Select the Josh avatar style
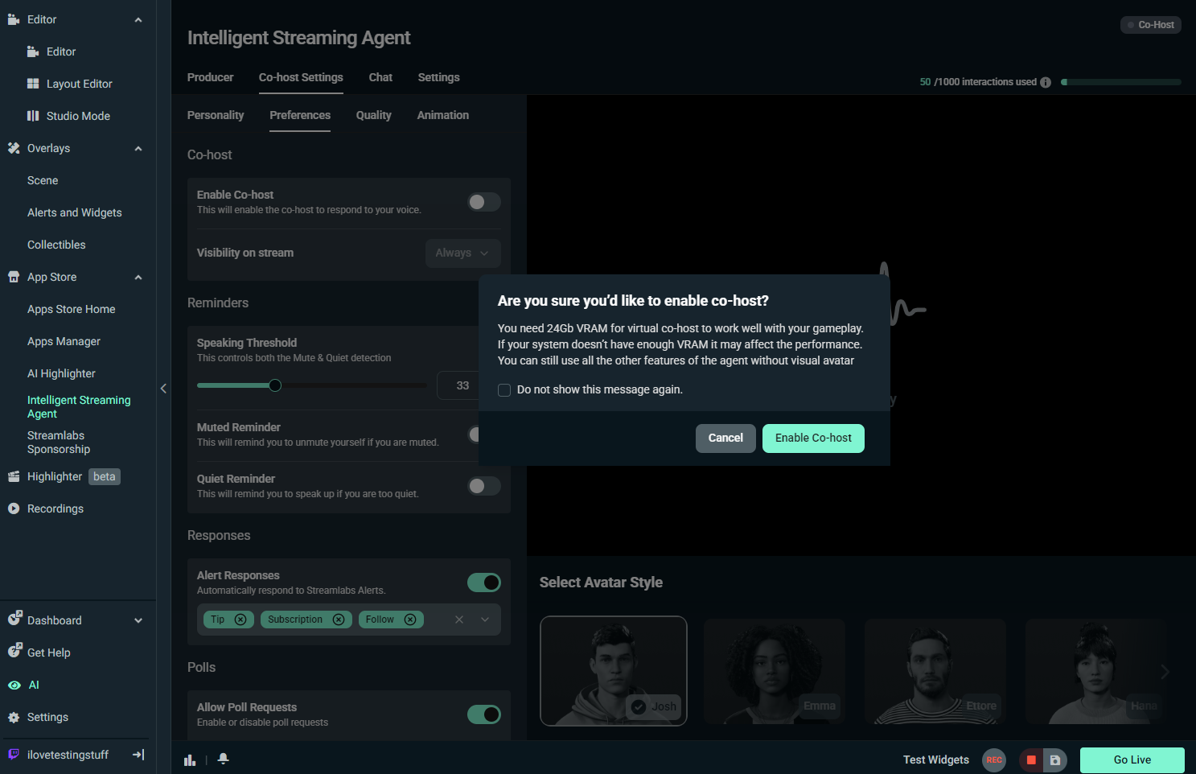The width and height of the screenshot is (1196, 774). [x=613, y=671]
